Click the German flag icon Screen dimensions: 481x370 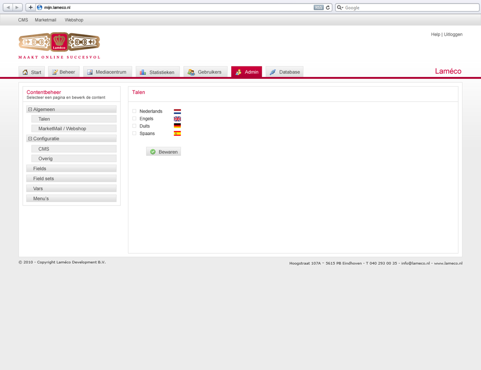177,126
